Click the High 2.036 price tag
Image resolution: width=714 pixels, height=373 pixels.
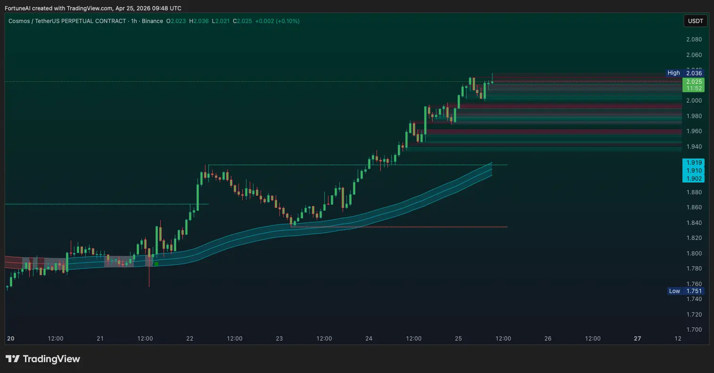tap(685, 73)
